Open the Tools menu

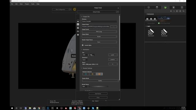33,4
